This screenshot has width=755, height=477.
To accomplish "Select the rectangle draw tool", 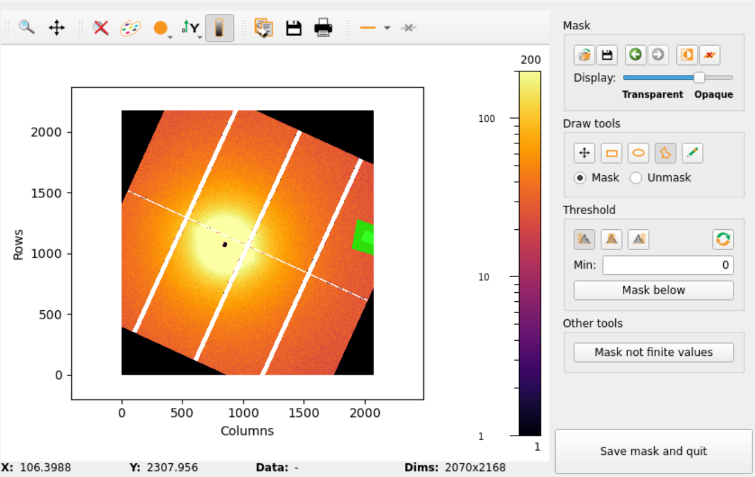I will pyautogui.click(x=612, y=153).
